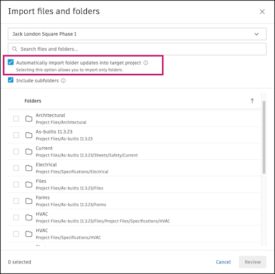Check the Forms folder checkbox
The height and width of the screenshot is (274, 275).
tap(16, 201)
